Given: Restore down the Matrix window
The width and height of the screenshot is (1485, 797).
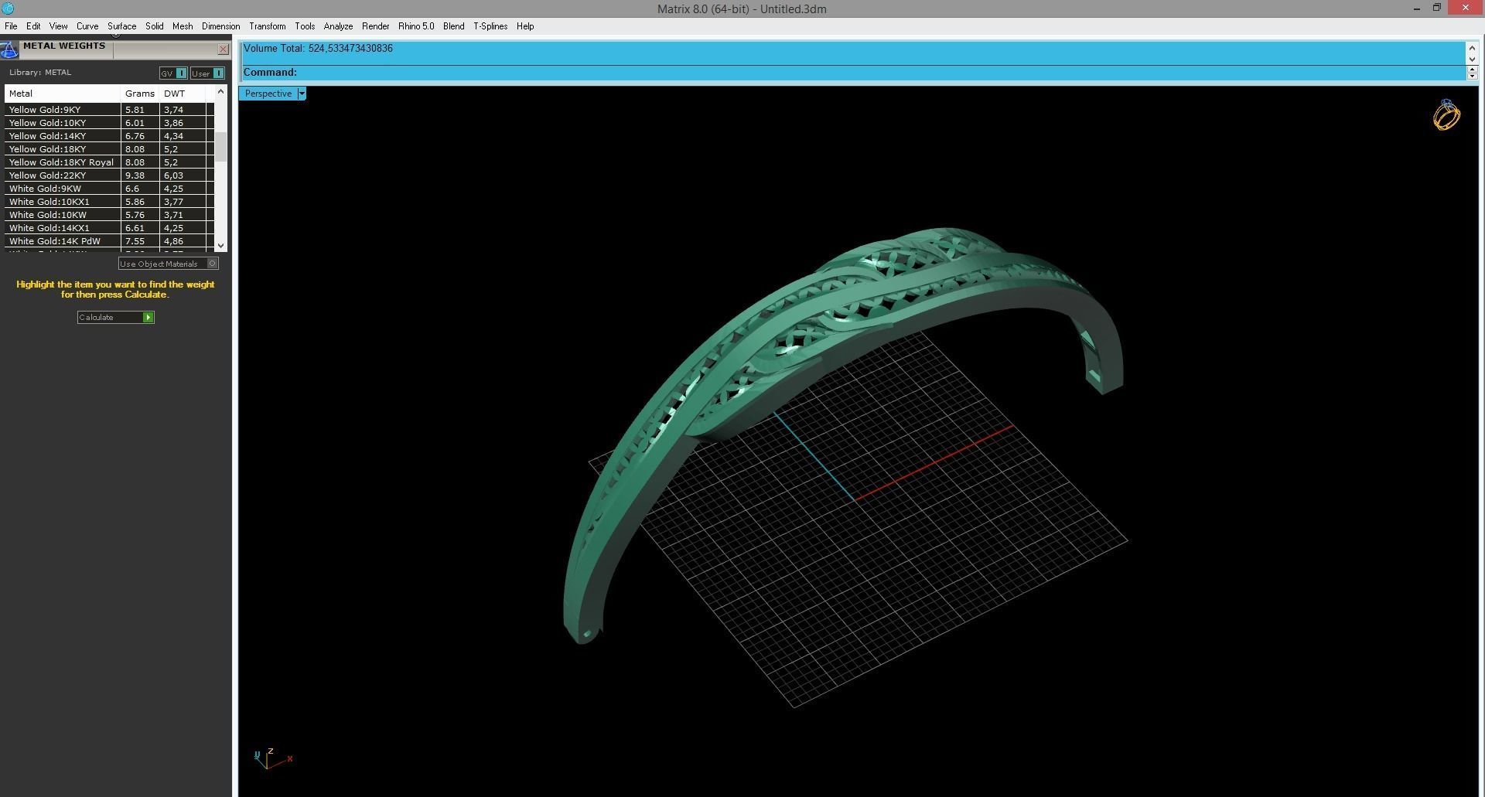Looking at the screenshot, I should point(1437,9).
